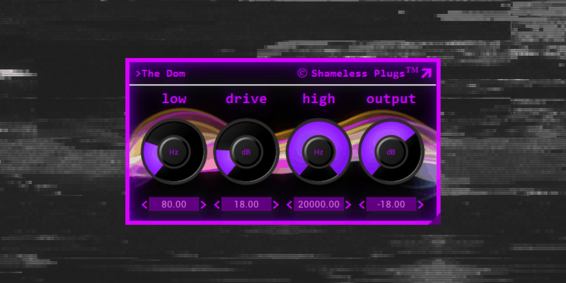Adjust the drive dB knob
This screenshot has height=283, width=566.
pos(246,151)
